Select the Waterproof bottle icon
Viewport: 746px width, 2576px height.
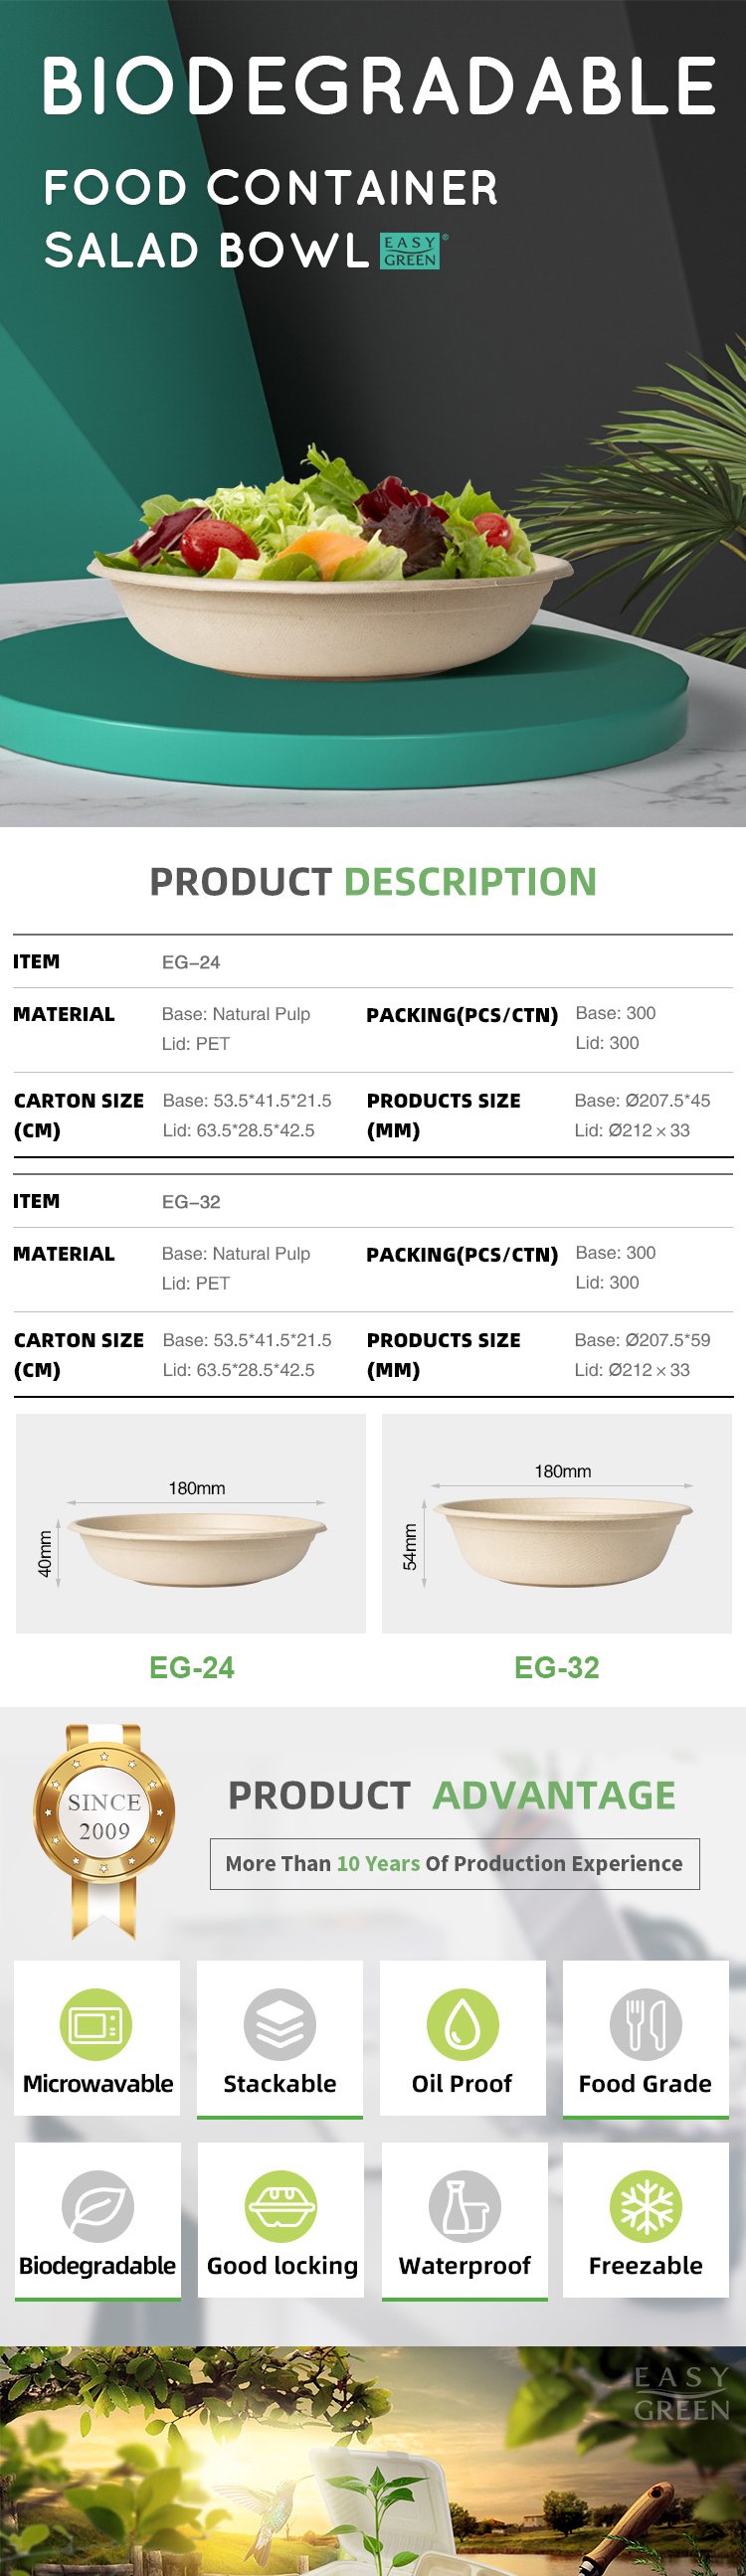tap(465, 2206)
